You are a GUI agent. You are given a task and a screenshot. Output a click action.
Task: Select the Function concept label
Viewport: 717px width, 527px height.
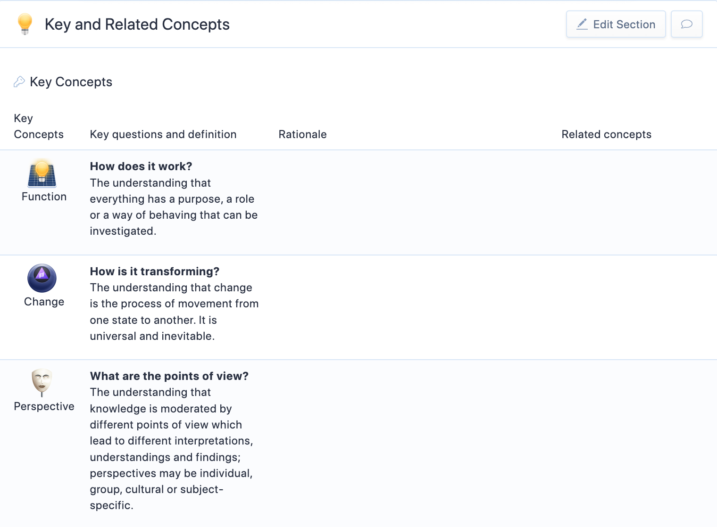click(x=44, y=197)
